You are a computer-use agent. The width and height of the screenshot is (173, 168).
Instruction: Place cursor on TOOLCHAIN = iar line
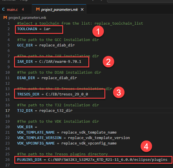(x=34, y=29)
